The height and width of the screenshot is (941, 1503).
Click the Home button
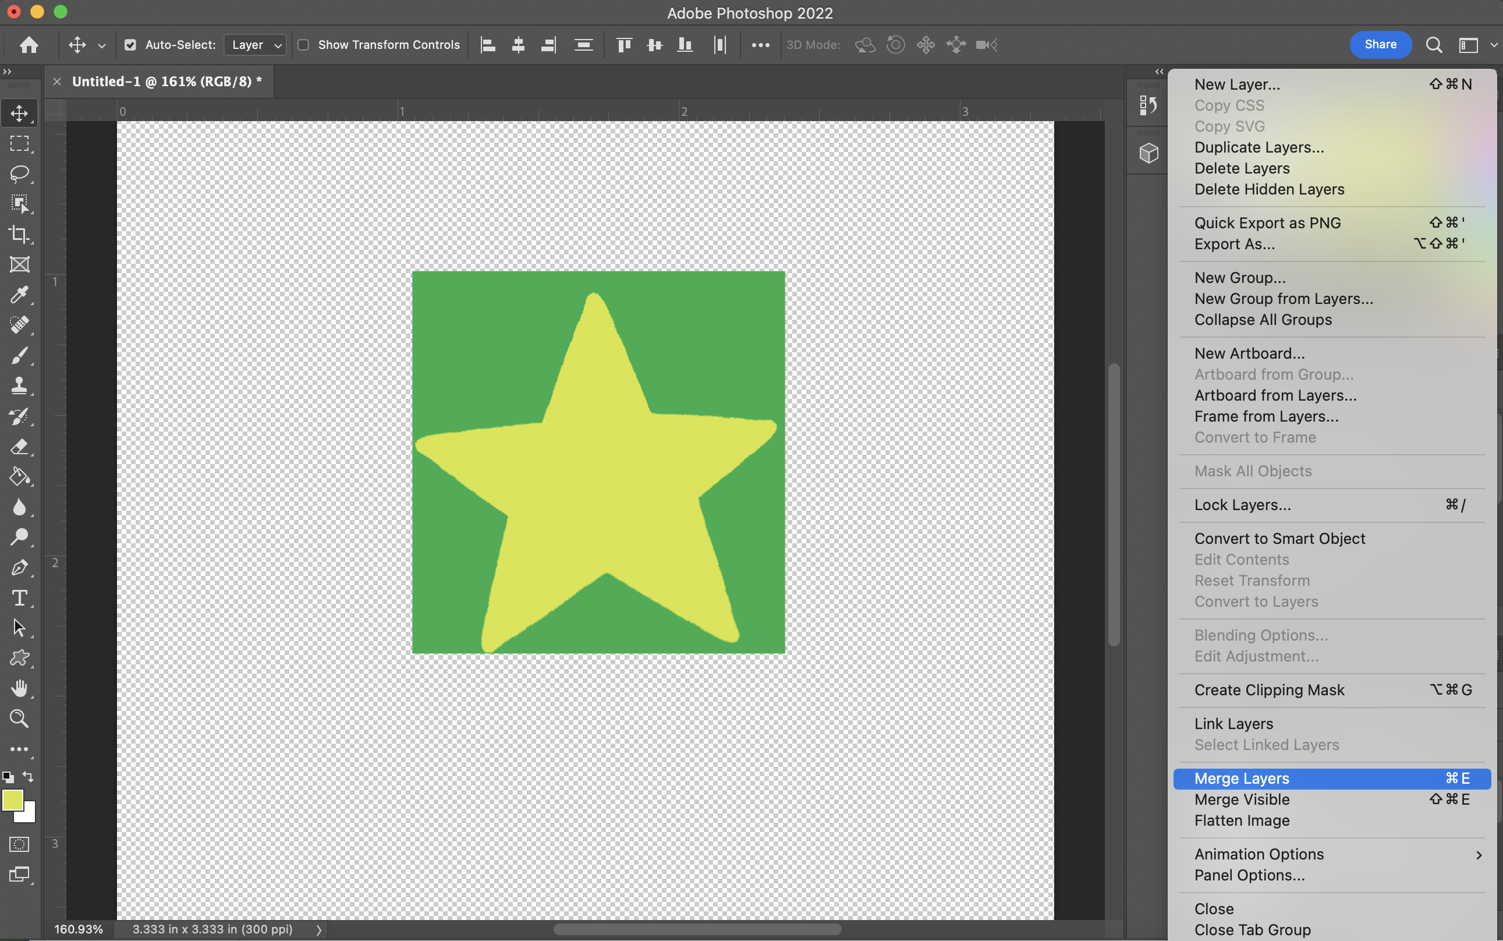click(29, 45)
